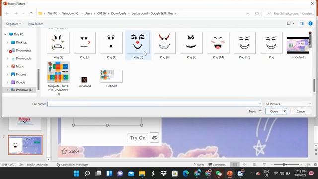Open the All Pictures file type dropdown
Image resolution: width=318 pixels, height=179 pixels.
point(288,104)
